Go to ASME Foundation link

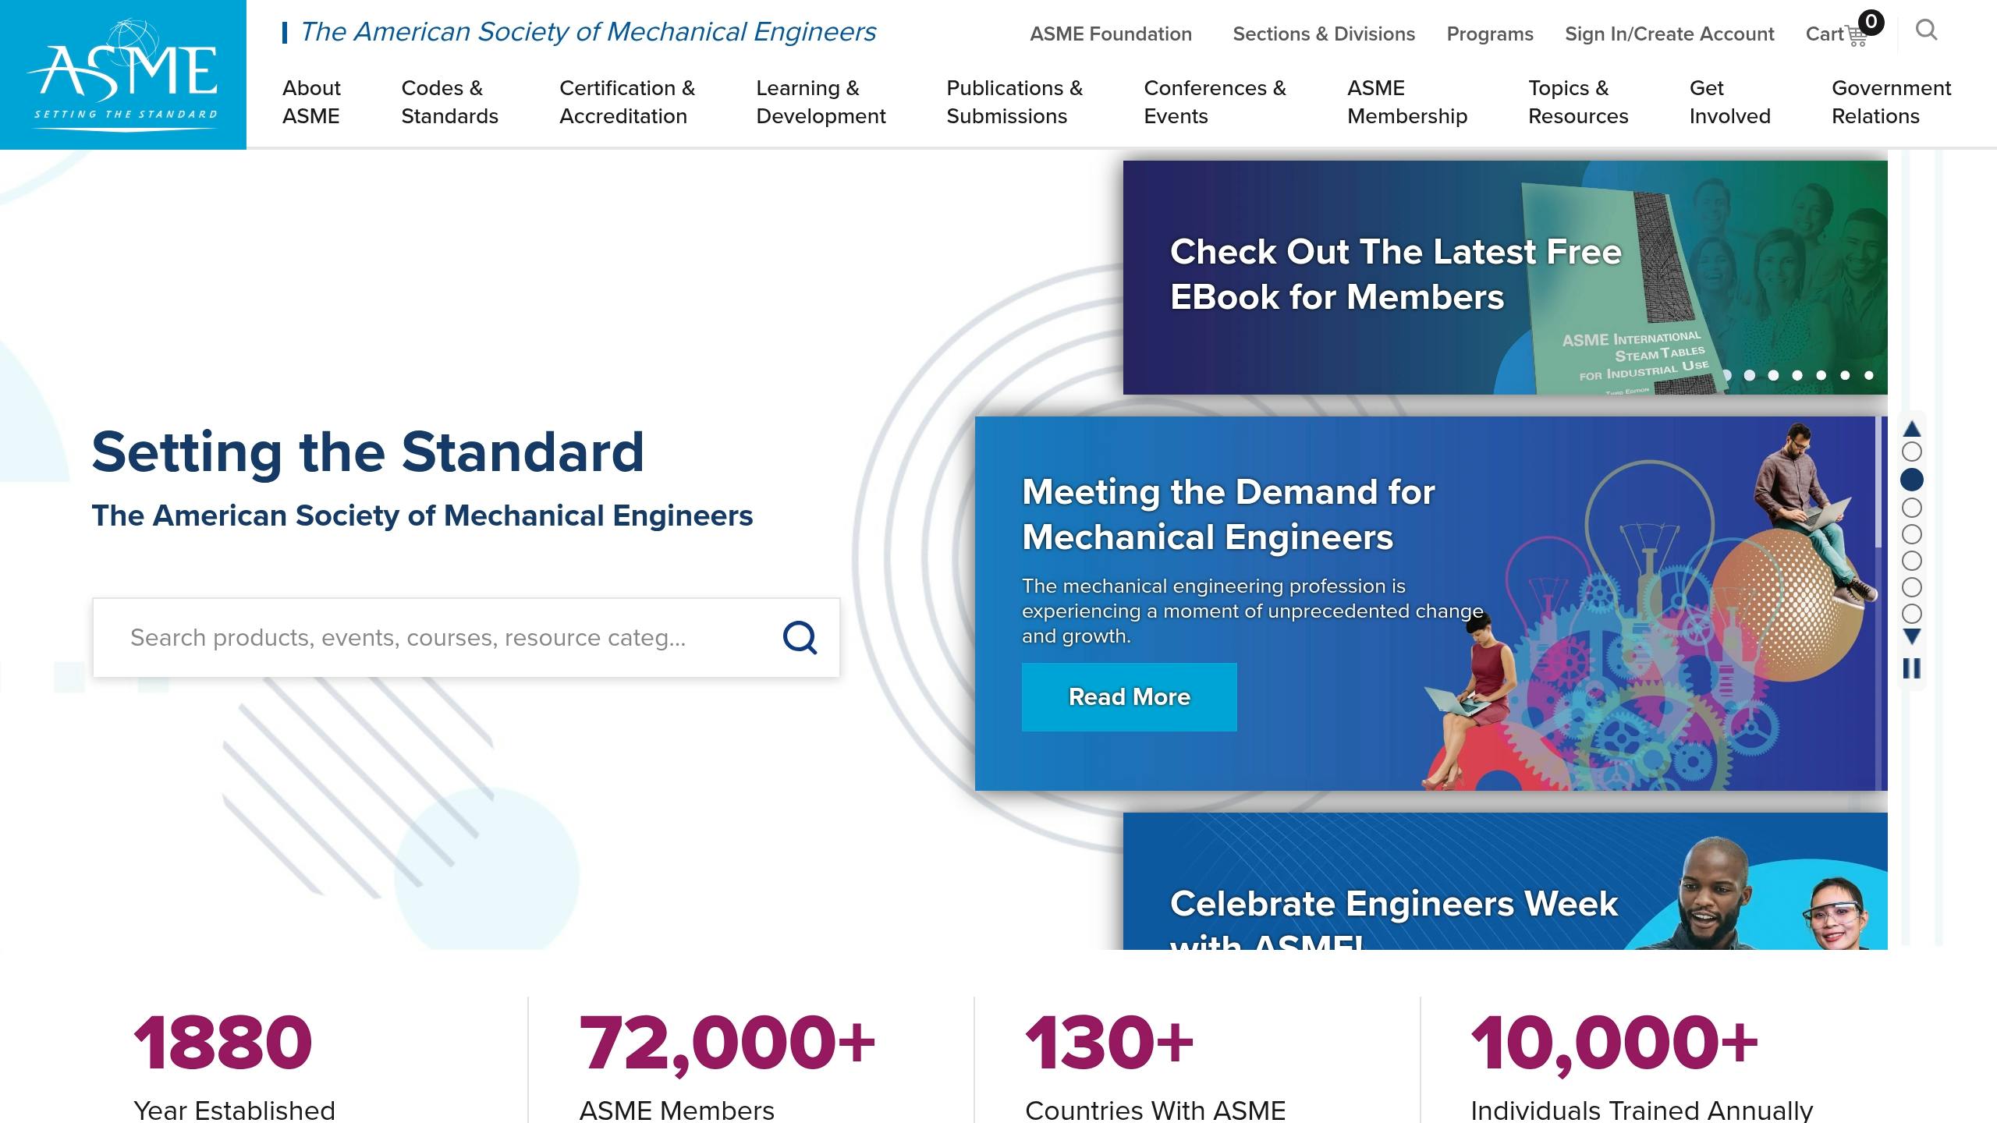[x=1111, y=34]
